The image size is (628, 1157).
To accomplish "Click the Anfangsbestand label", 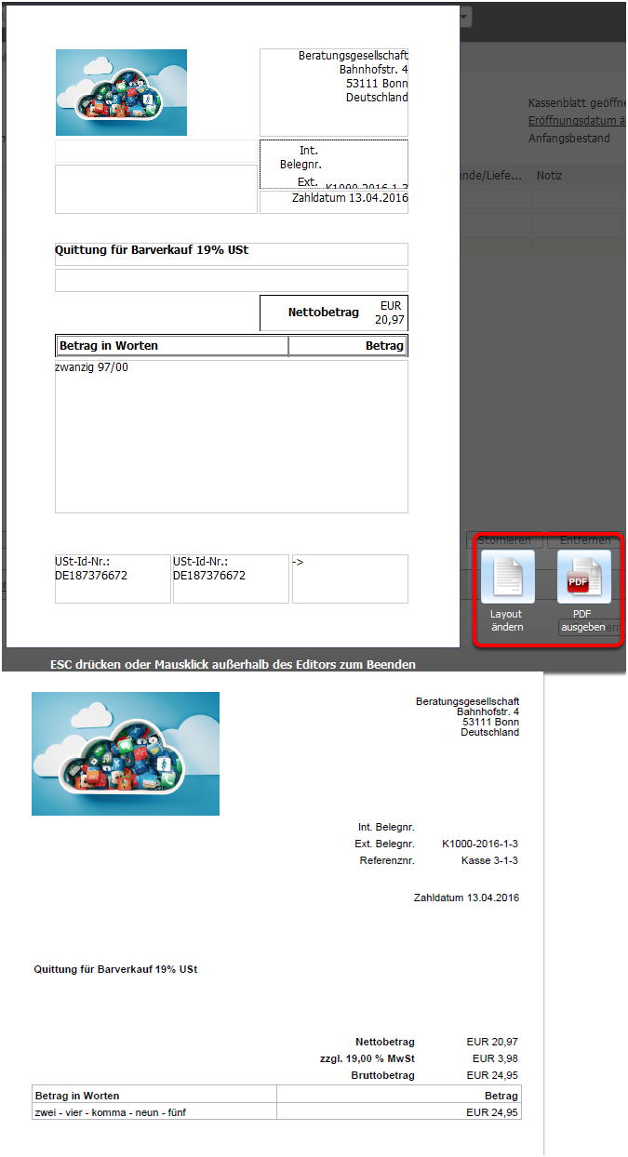I will click(x=569, y=139).
